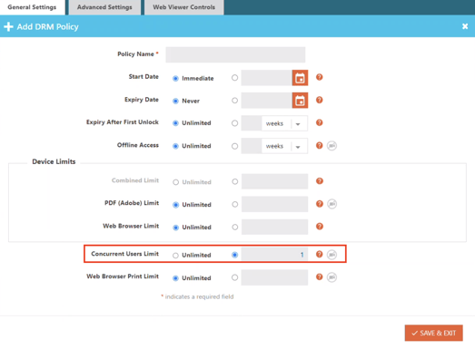Show help for Expiry After First Unlock
Viewport: 475px width, 349px height.
319,122
